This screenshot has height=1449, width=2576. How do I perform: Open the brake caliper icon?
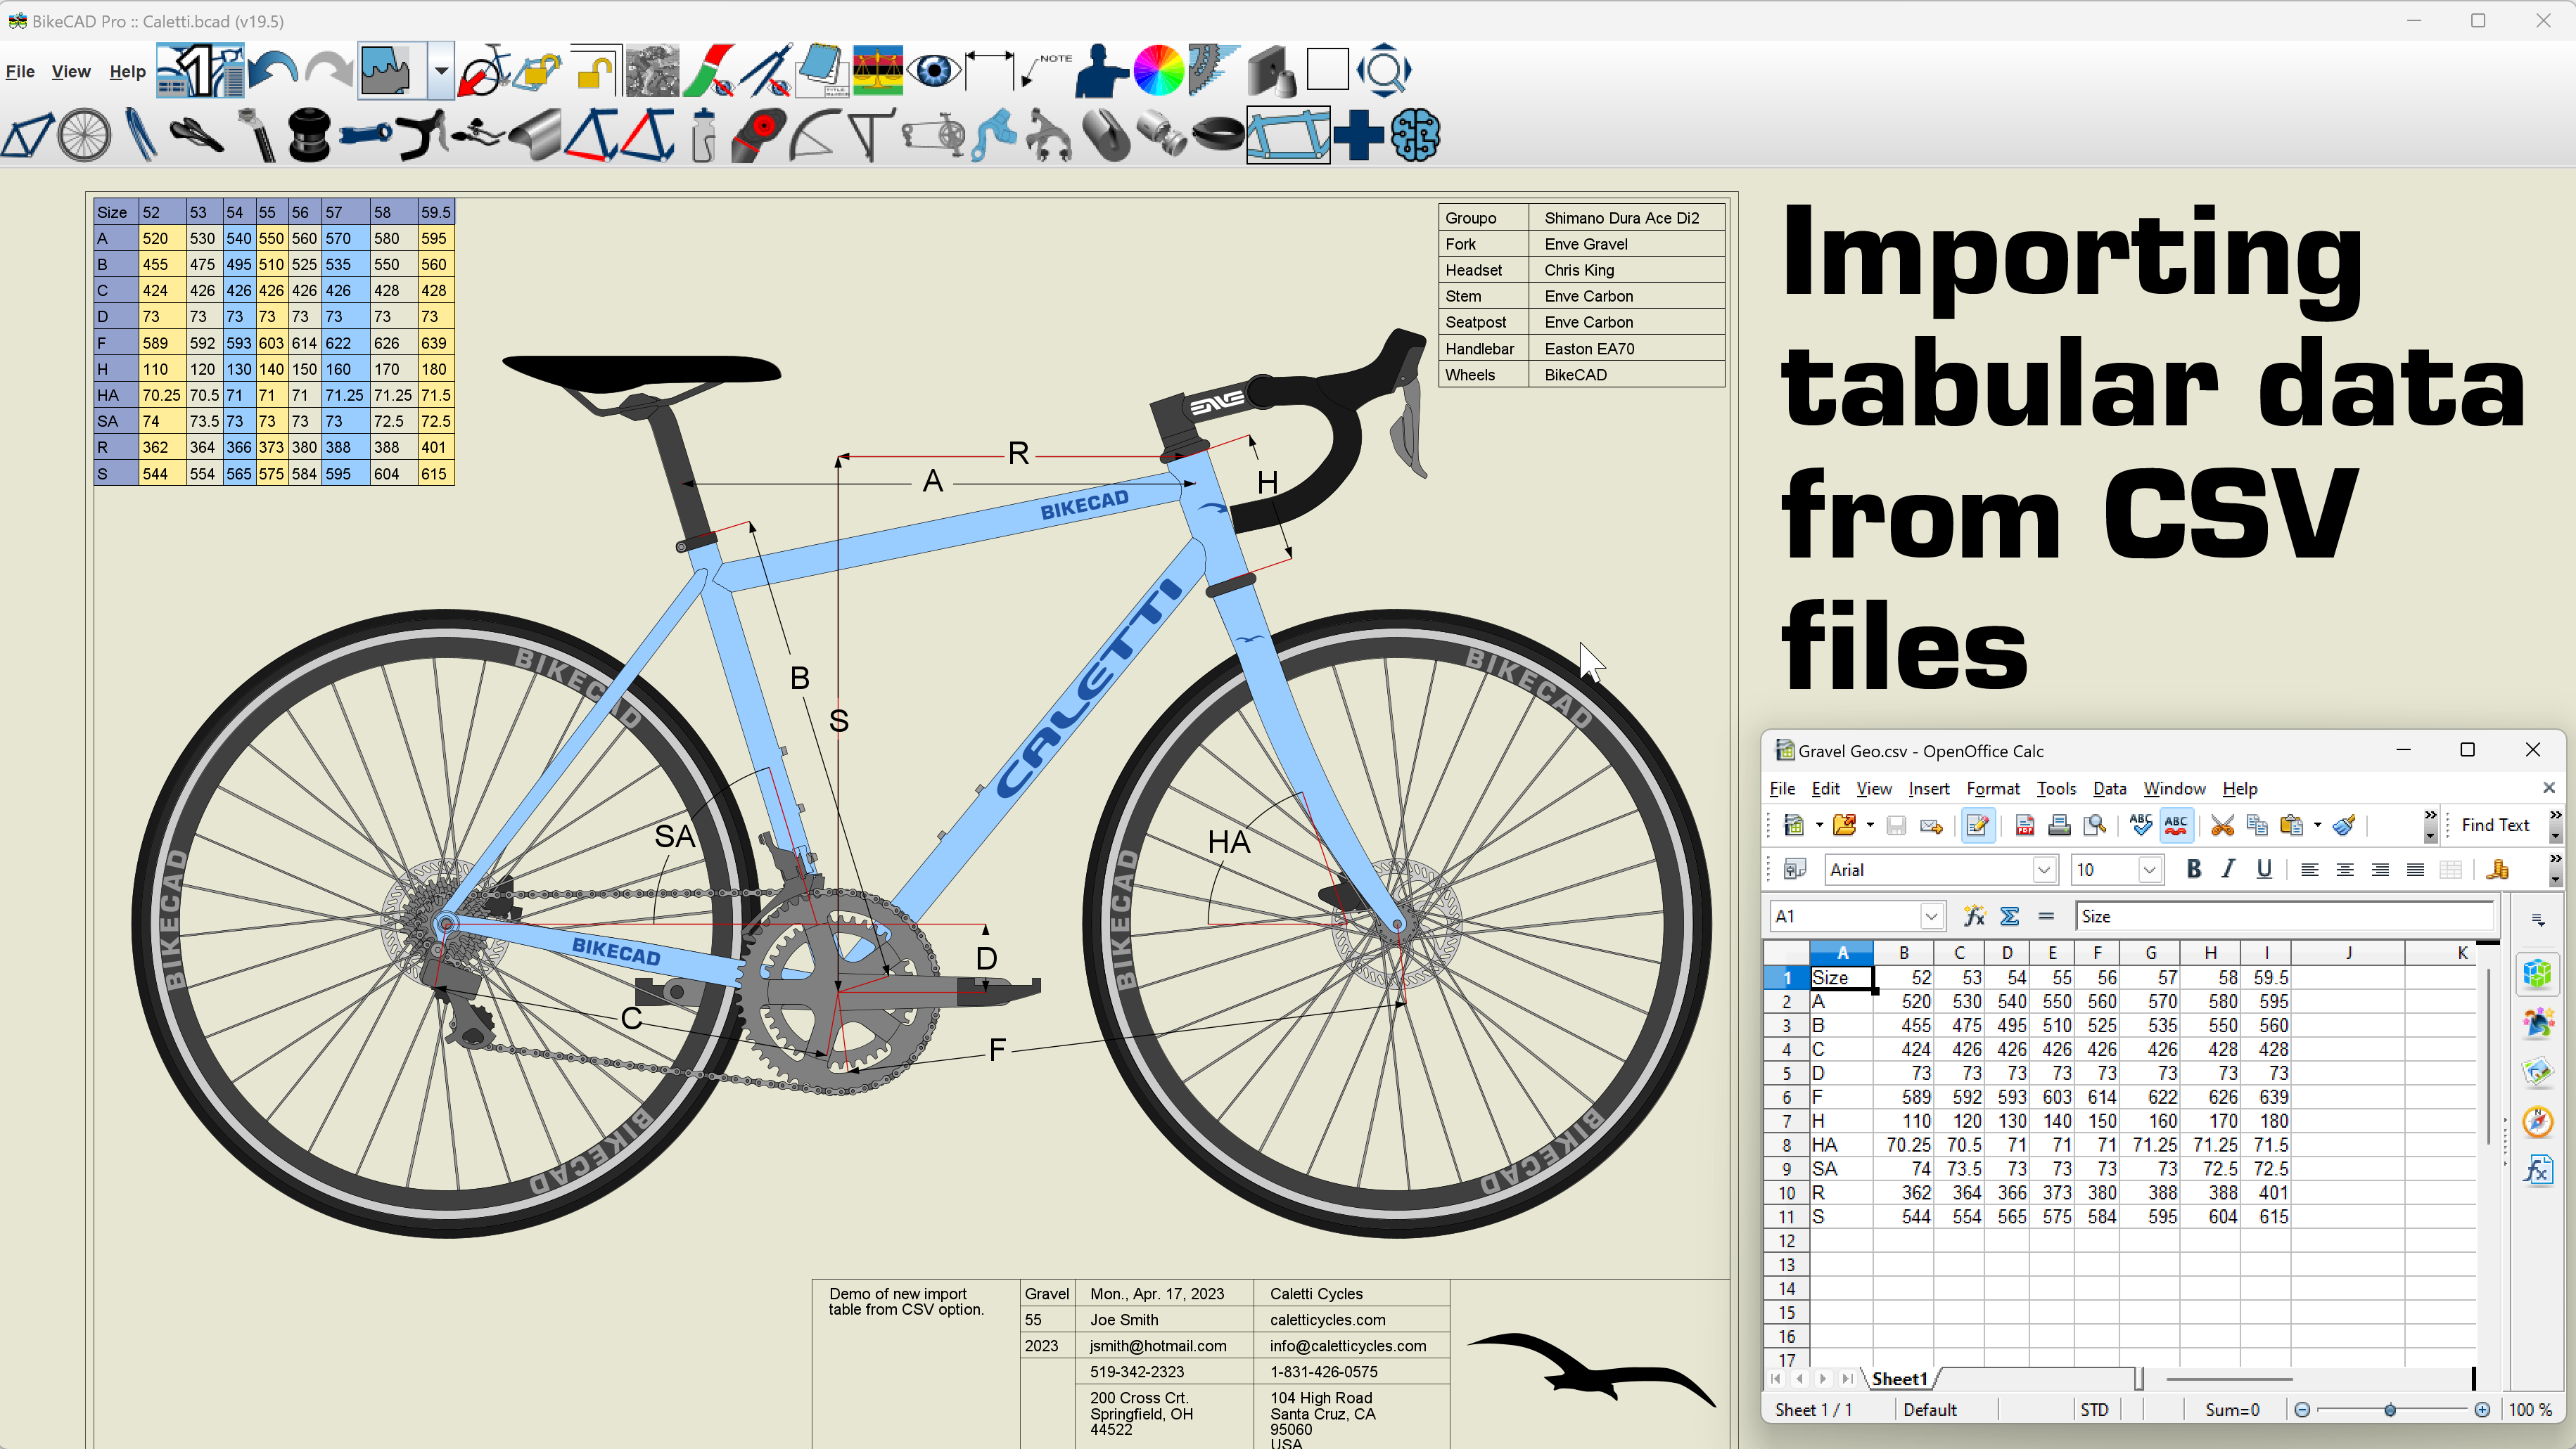pyautogui.click(x=1048, y=135)
